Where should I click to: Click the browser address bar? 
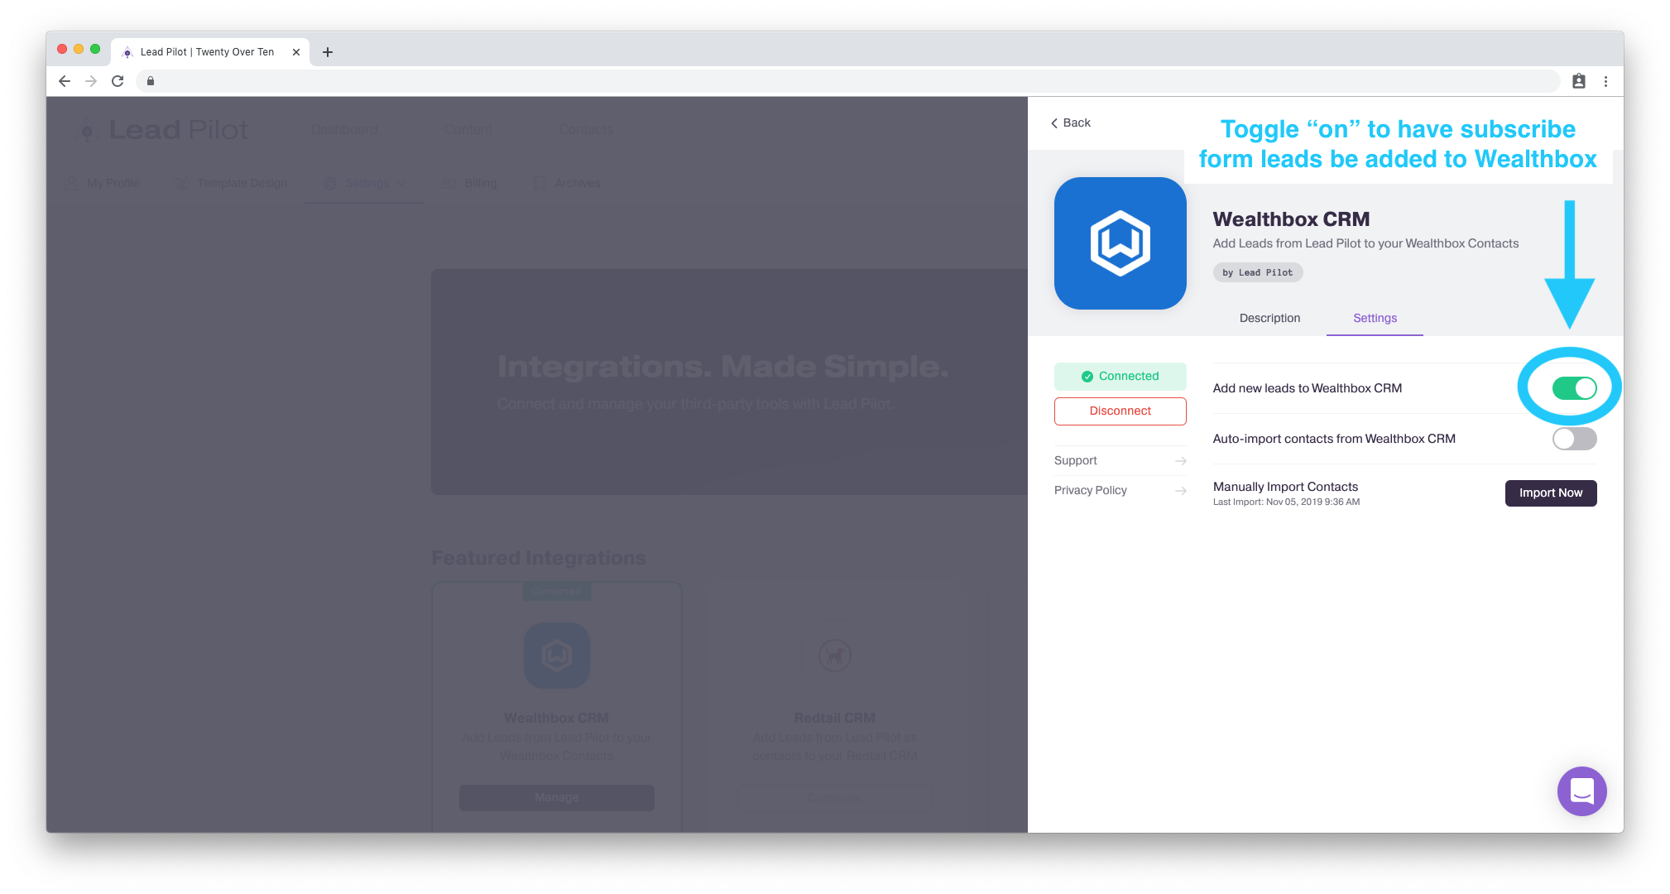click(848, 81)
